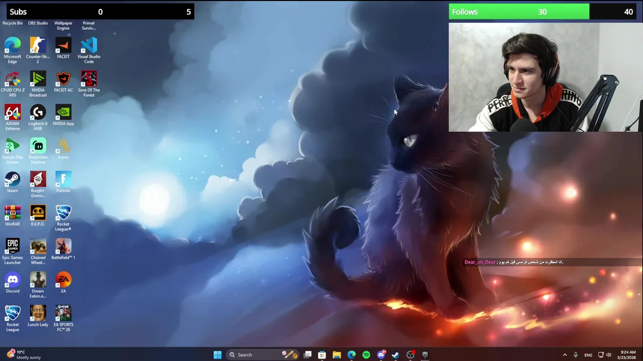Open Task View from the taskbar

tap(307, 354)
